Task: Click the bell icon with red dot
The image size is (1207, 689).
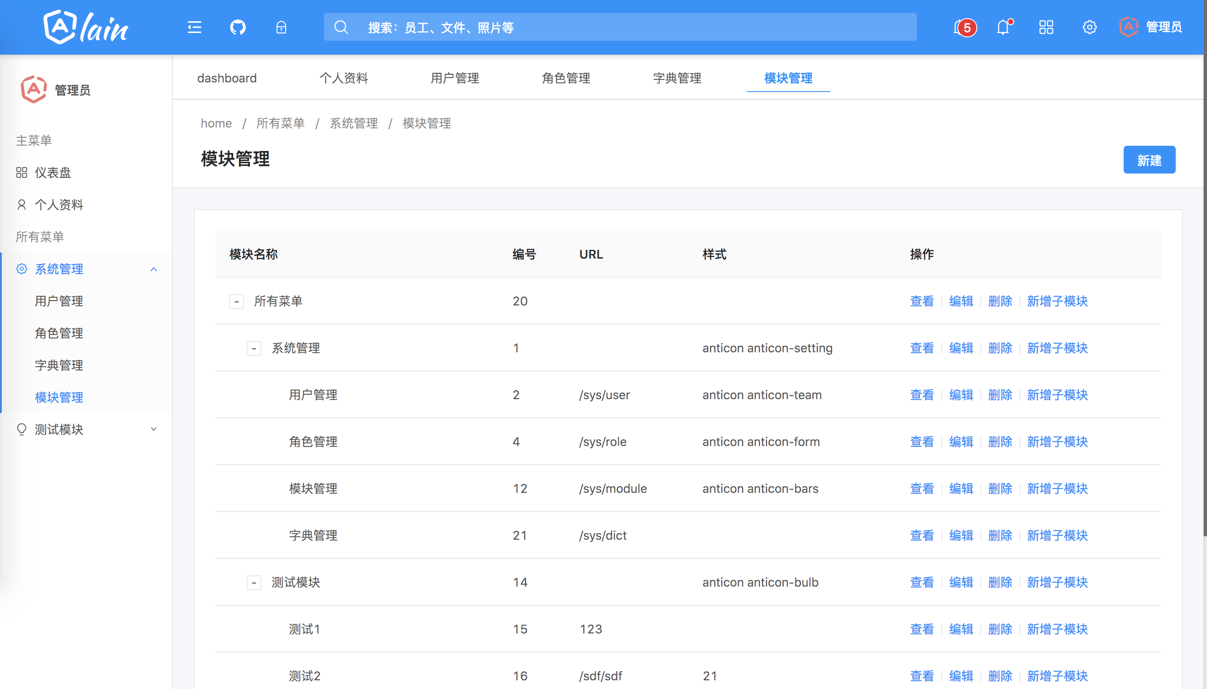Action: [x=1003, y=27]
